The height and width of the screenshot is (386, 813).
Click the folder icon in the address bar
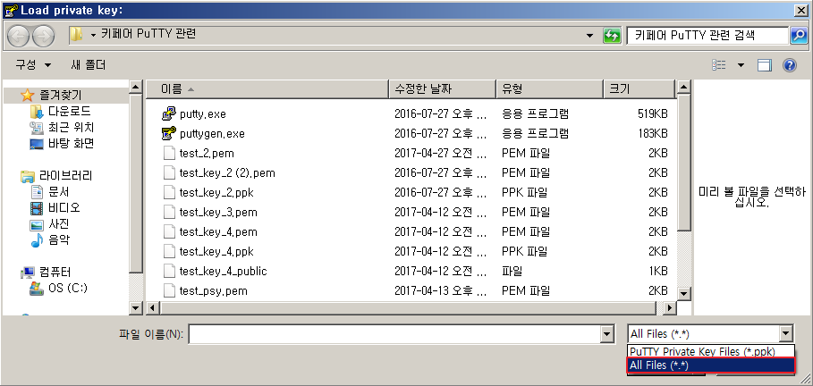[x=76, y=35]
